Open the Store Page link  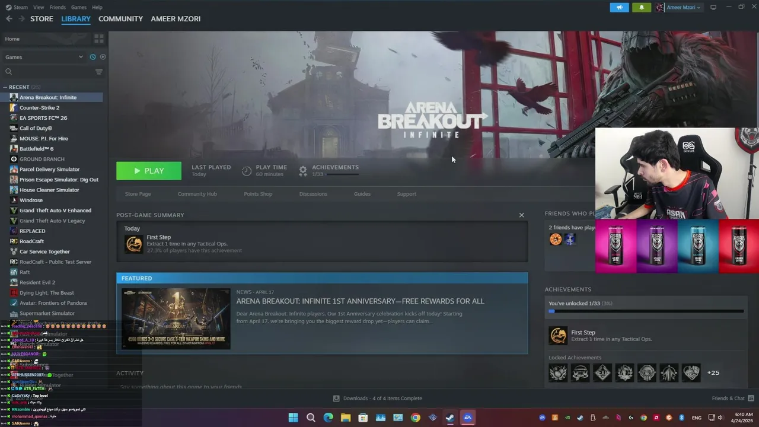(138, 194)
